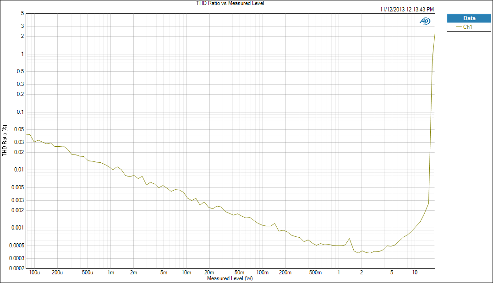Click the Y axis 0.0002 label
The image size is (493, 283).
coord(16,268)
